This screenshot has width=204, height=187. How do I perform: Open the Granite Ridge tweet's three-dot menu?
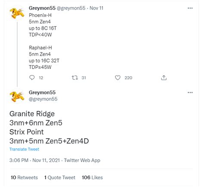(x=190, y=92)
